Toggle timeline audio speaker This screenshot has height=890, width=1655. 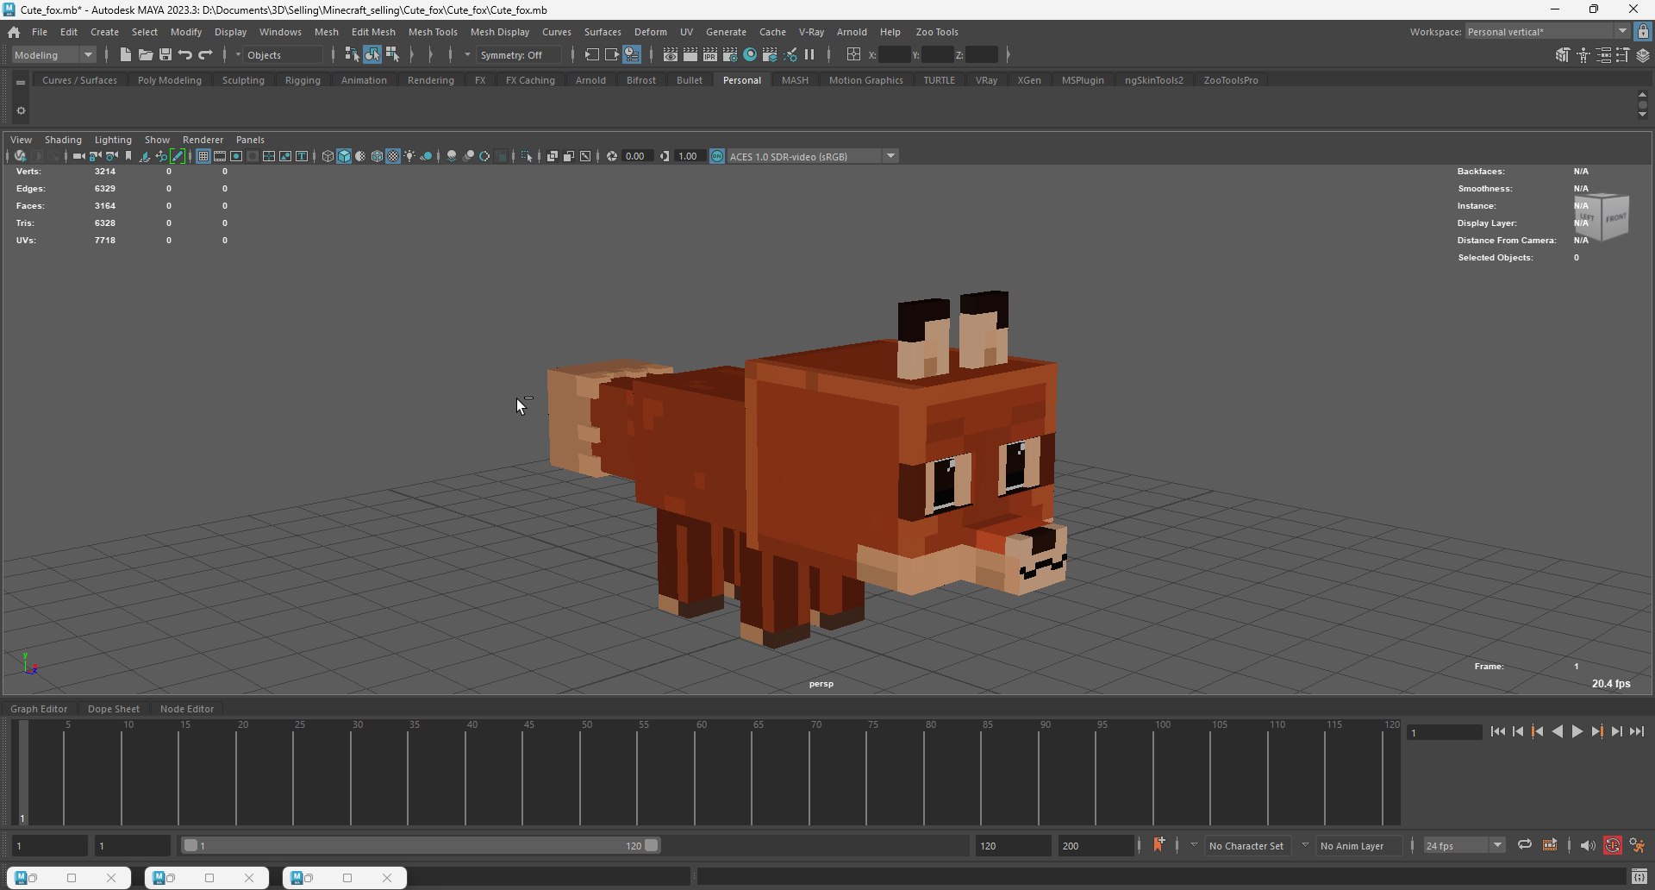click(x=1588, y=845)
